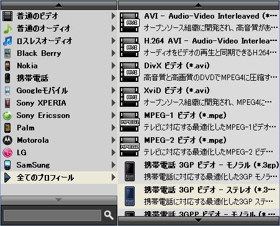Screen dimensions: 280x226
Task: Choose 携帯電話 3GP ビデオ - ステレオ profile
Action: click(x=199, y=196)
